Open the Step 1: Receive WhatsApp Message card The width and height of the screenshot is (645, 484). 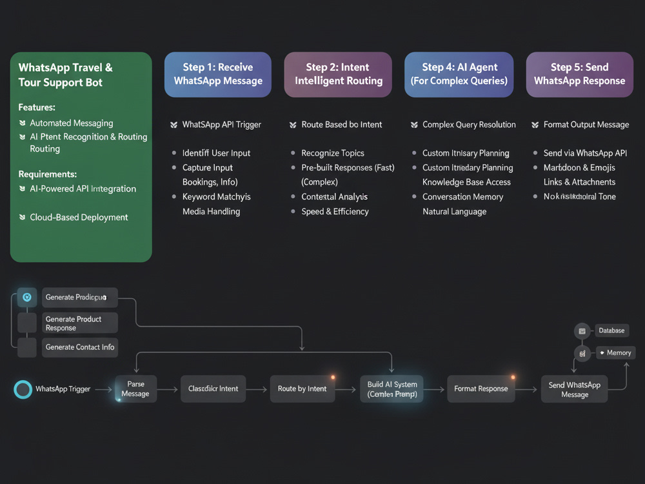point(218,74)
